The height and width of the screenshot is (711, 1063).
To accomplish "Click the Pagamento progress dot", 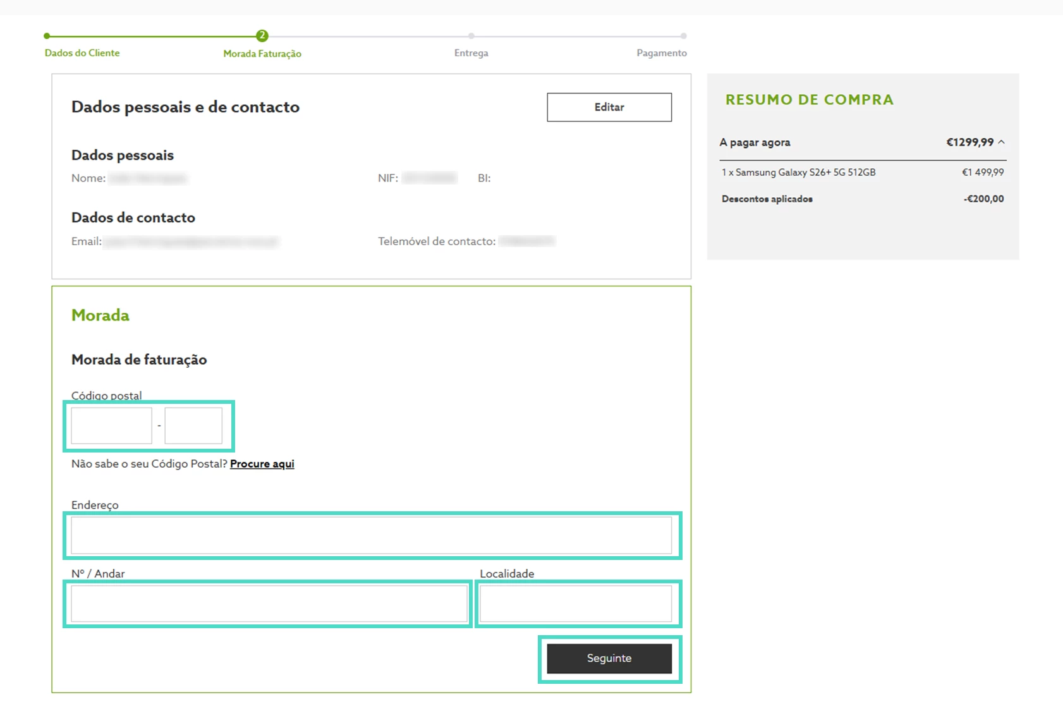I will 683,36.
